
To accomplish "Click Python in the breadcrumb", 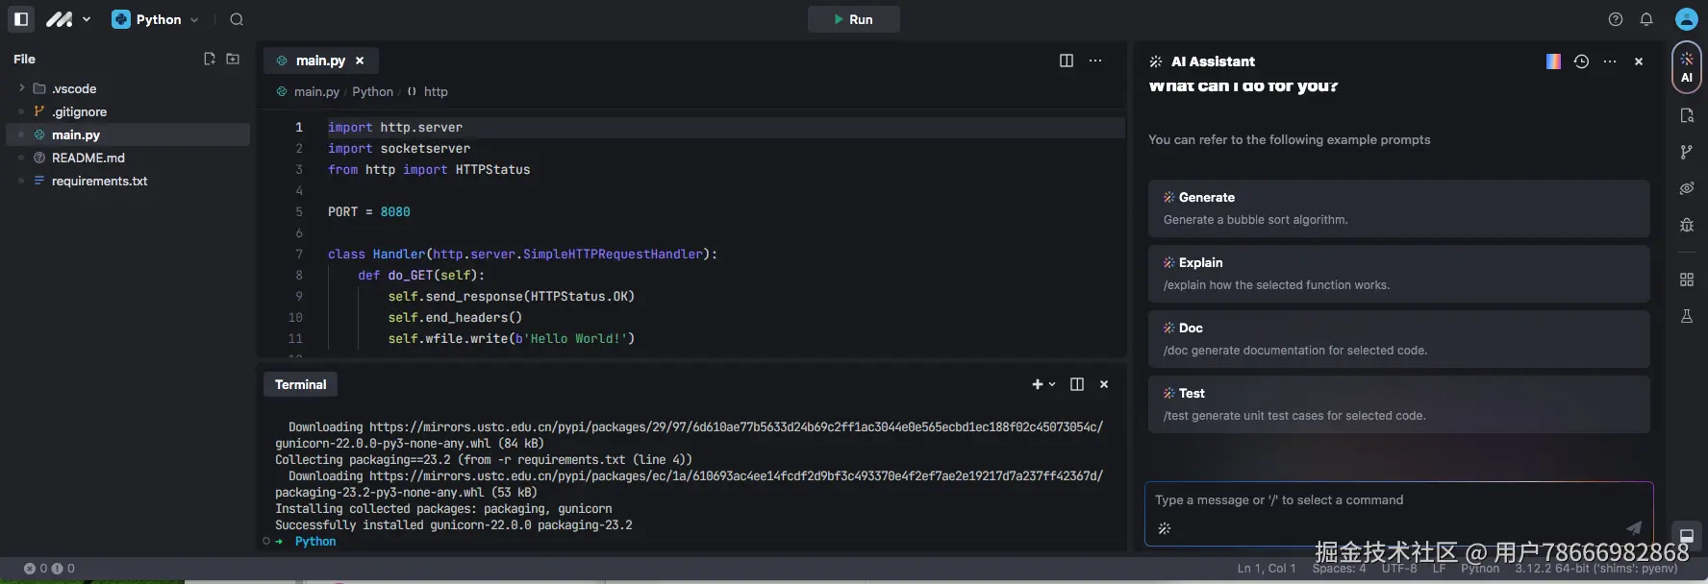I will point(372,91).
